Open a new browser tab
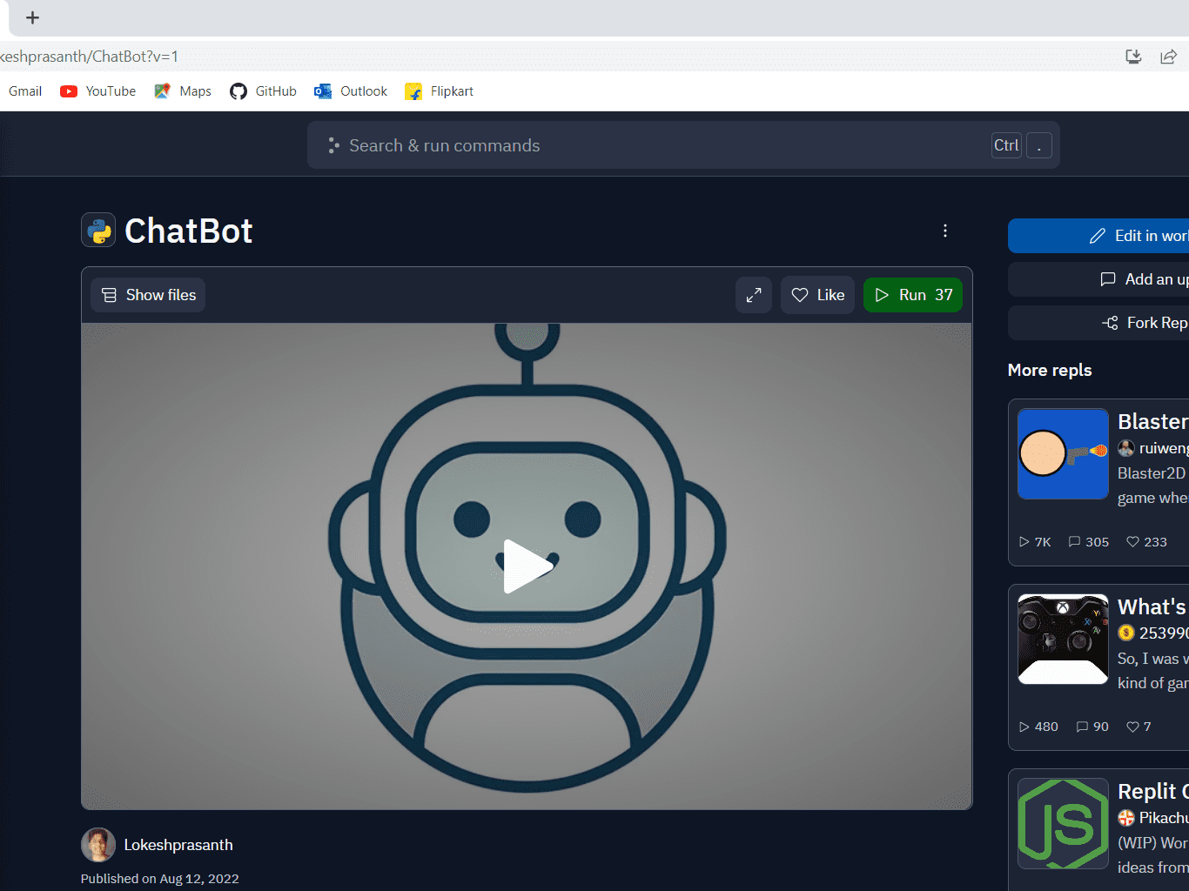 (x=32, y=17)
